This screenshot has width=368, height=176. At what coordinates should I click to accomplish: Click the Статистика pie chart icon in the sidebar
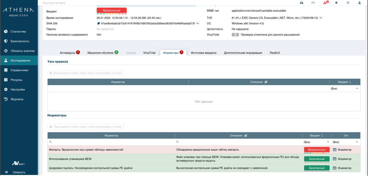click(x=6, y=31)
